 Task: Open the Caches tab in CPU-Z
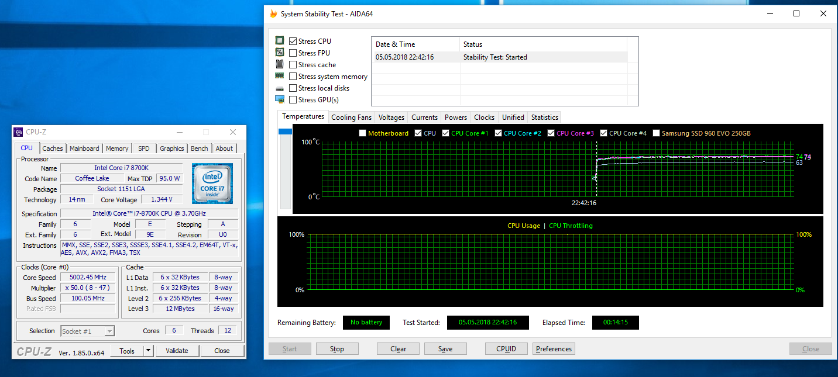click(53, 148)
